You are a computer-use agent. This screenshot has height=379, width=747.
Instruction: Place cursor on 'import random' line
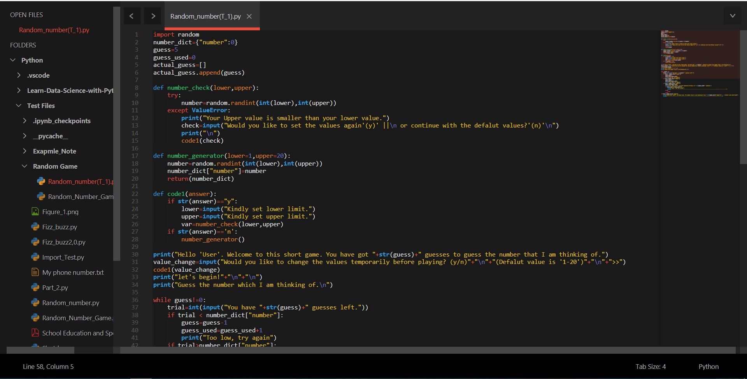176,35
